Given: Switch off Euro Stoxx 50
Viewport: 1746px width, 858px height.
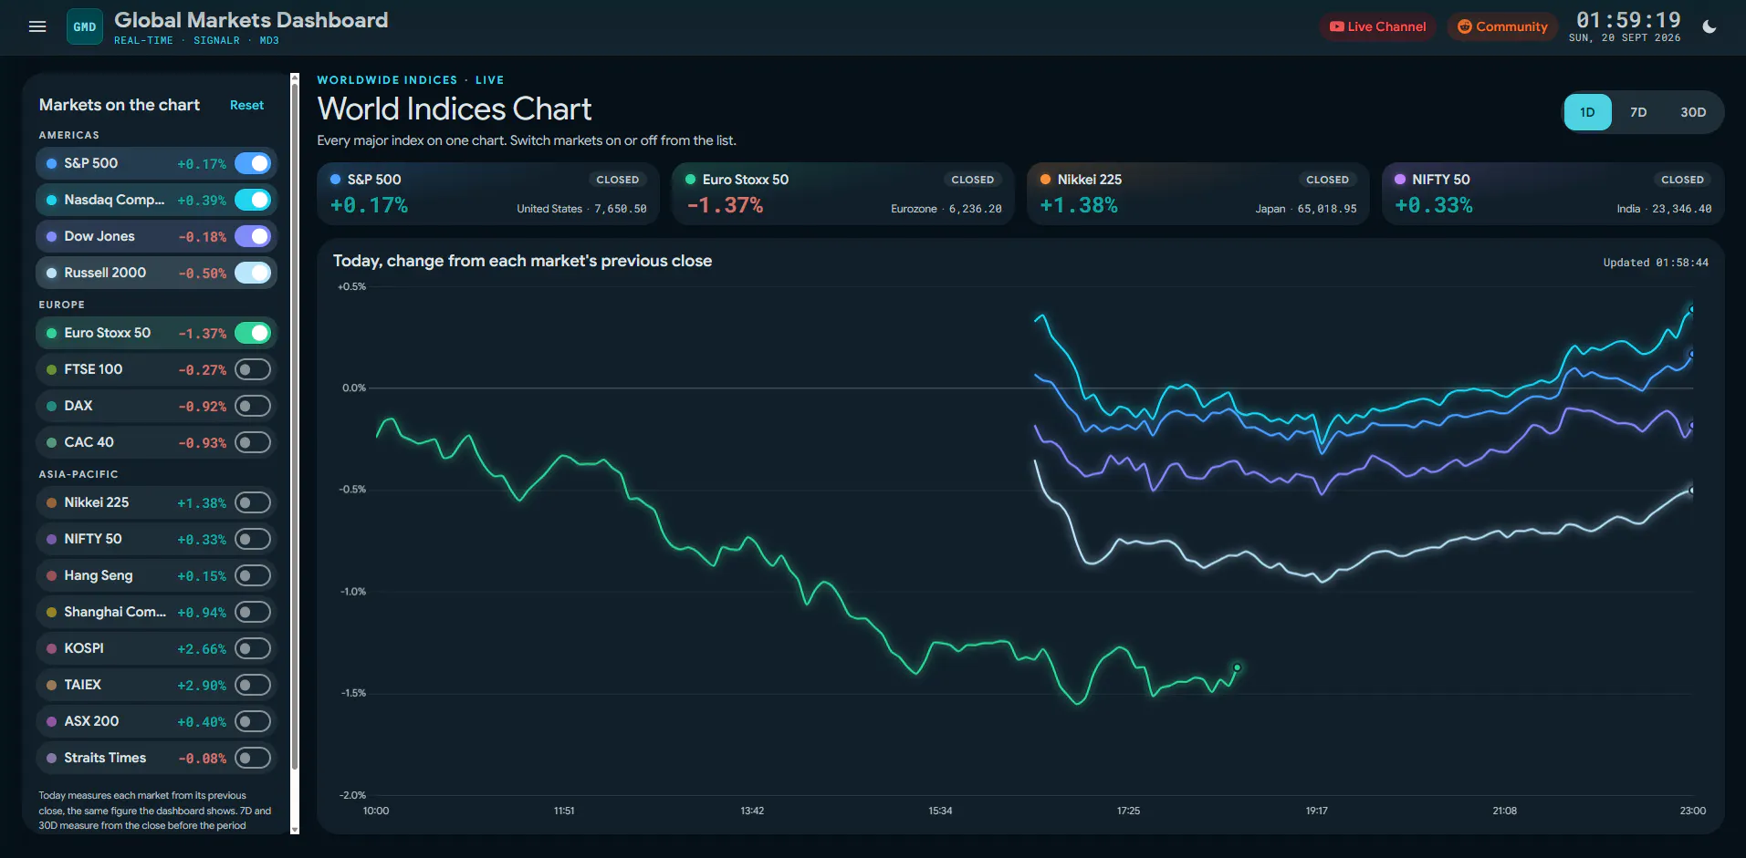Looking at the screenshot, I should [253, 333].
